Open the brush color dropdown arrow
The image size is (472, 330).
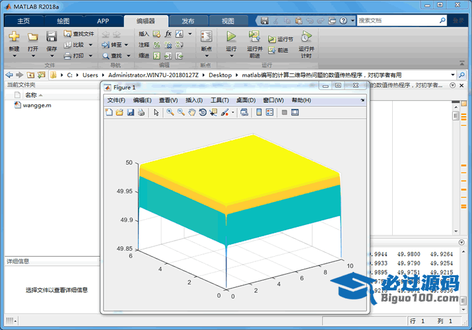coord(232,112)
